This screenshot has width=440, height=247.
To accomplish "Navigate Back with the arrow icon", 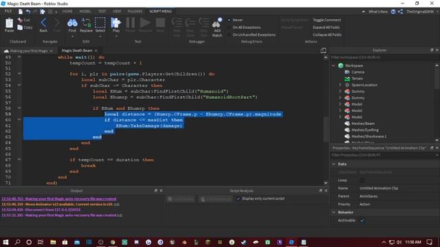I will (x=43, y=23).
